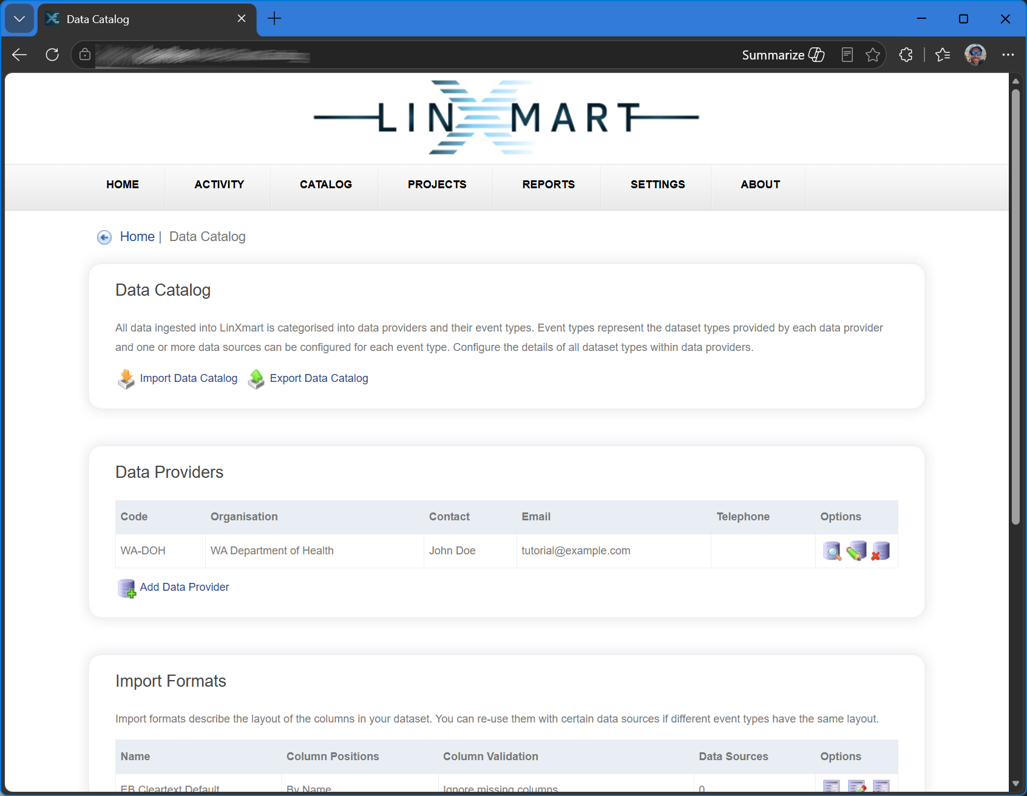Select the Data Catalog browser tab
Viewport: 1027px width, 796px height.
[147, 19]
